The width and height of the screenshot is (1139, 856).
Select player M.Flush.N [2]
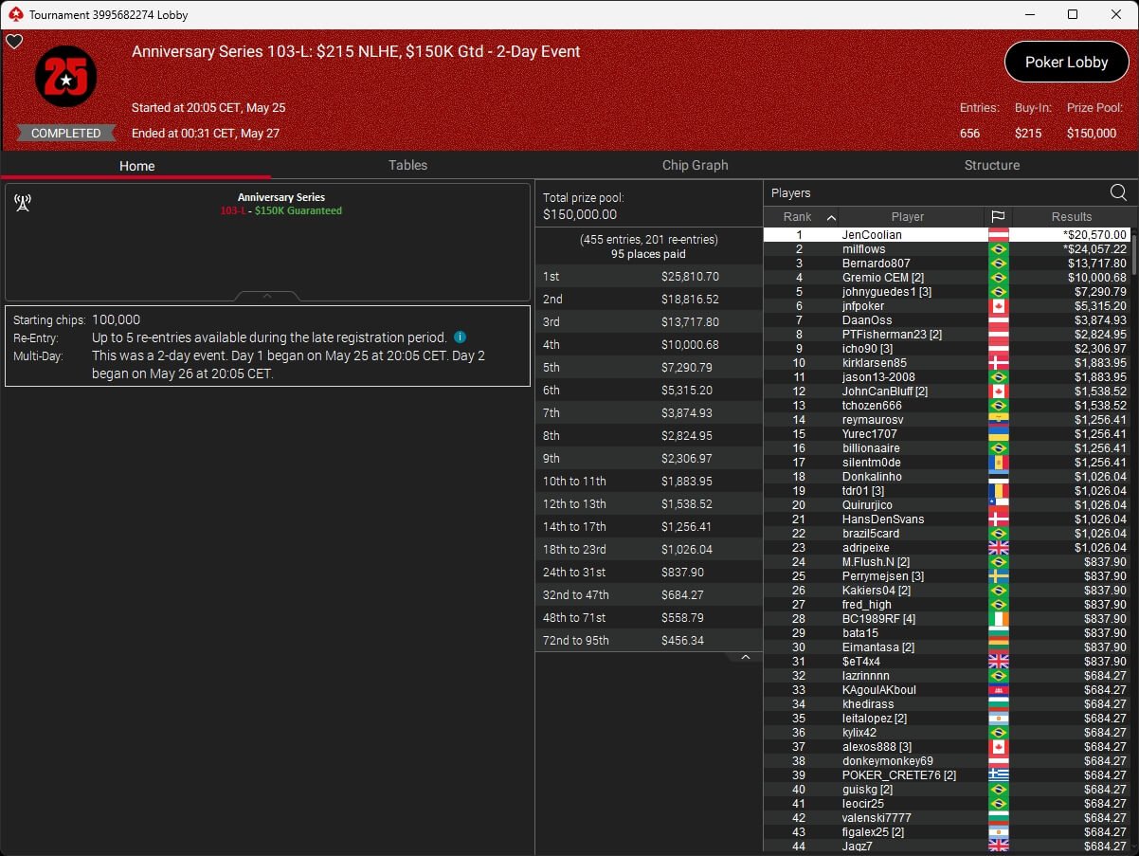click(x=948, y=562)
